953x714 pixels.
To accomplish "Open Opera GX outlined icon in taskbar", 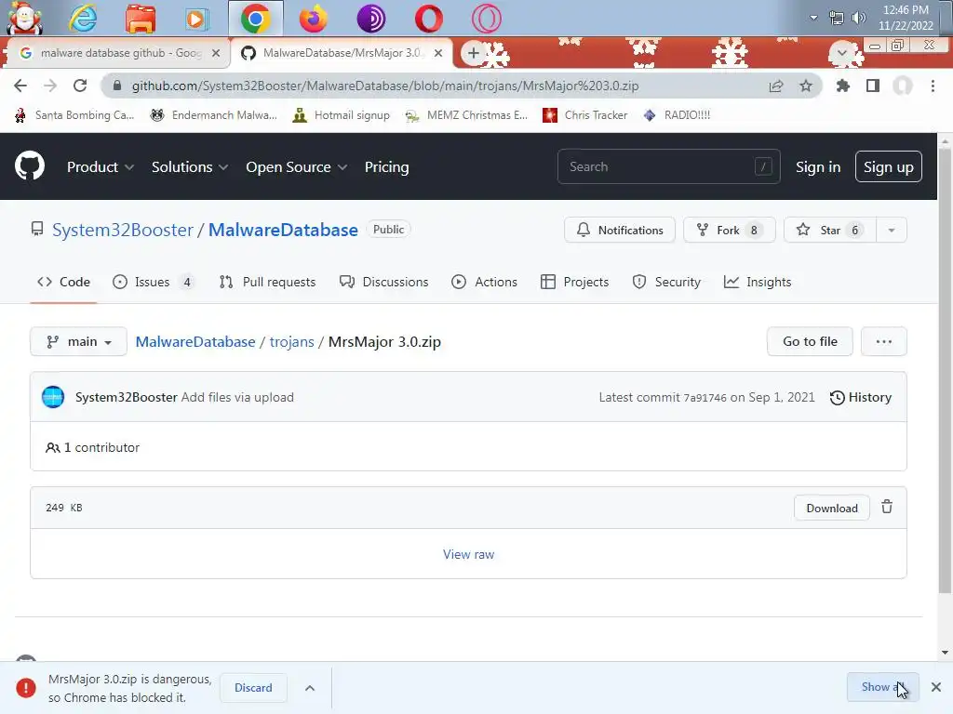I will tap(486, 19).
